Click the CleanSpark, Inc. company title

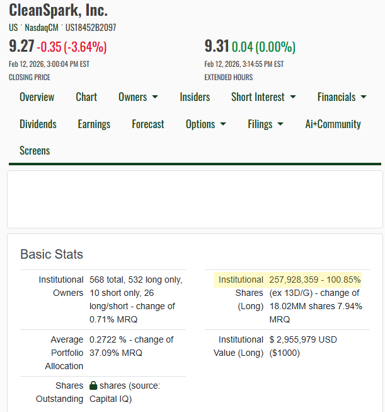point(58,10)
